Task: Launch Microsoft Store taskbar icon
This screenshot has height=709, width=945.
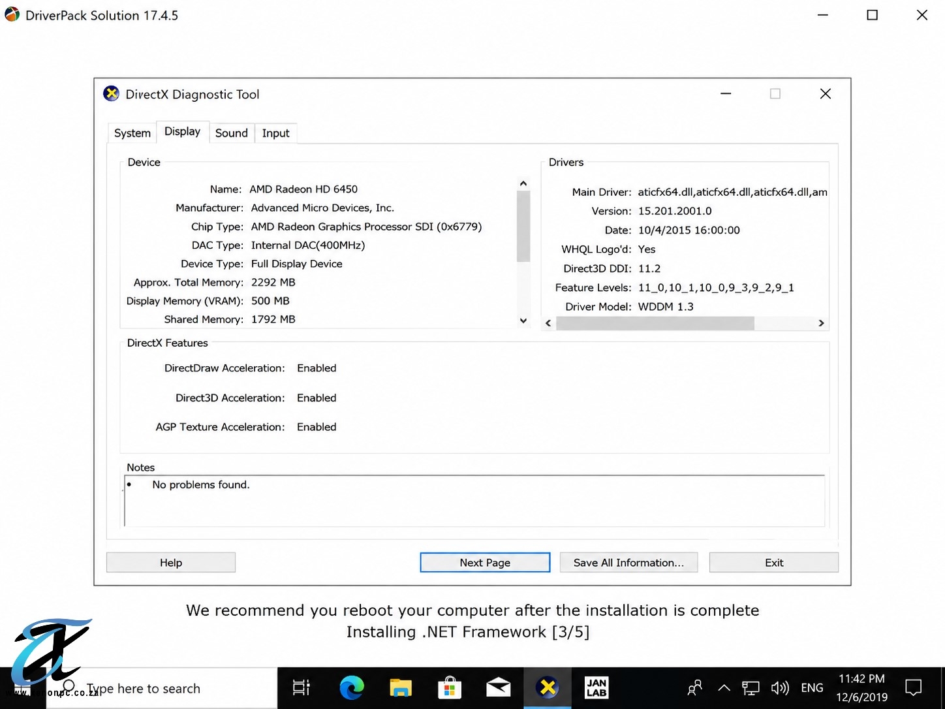Action: (x=450, y=688)
